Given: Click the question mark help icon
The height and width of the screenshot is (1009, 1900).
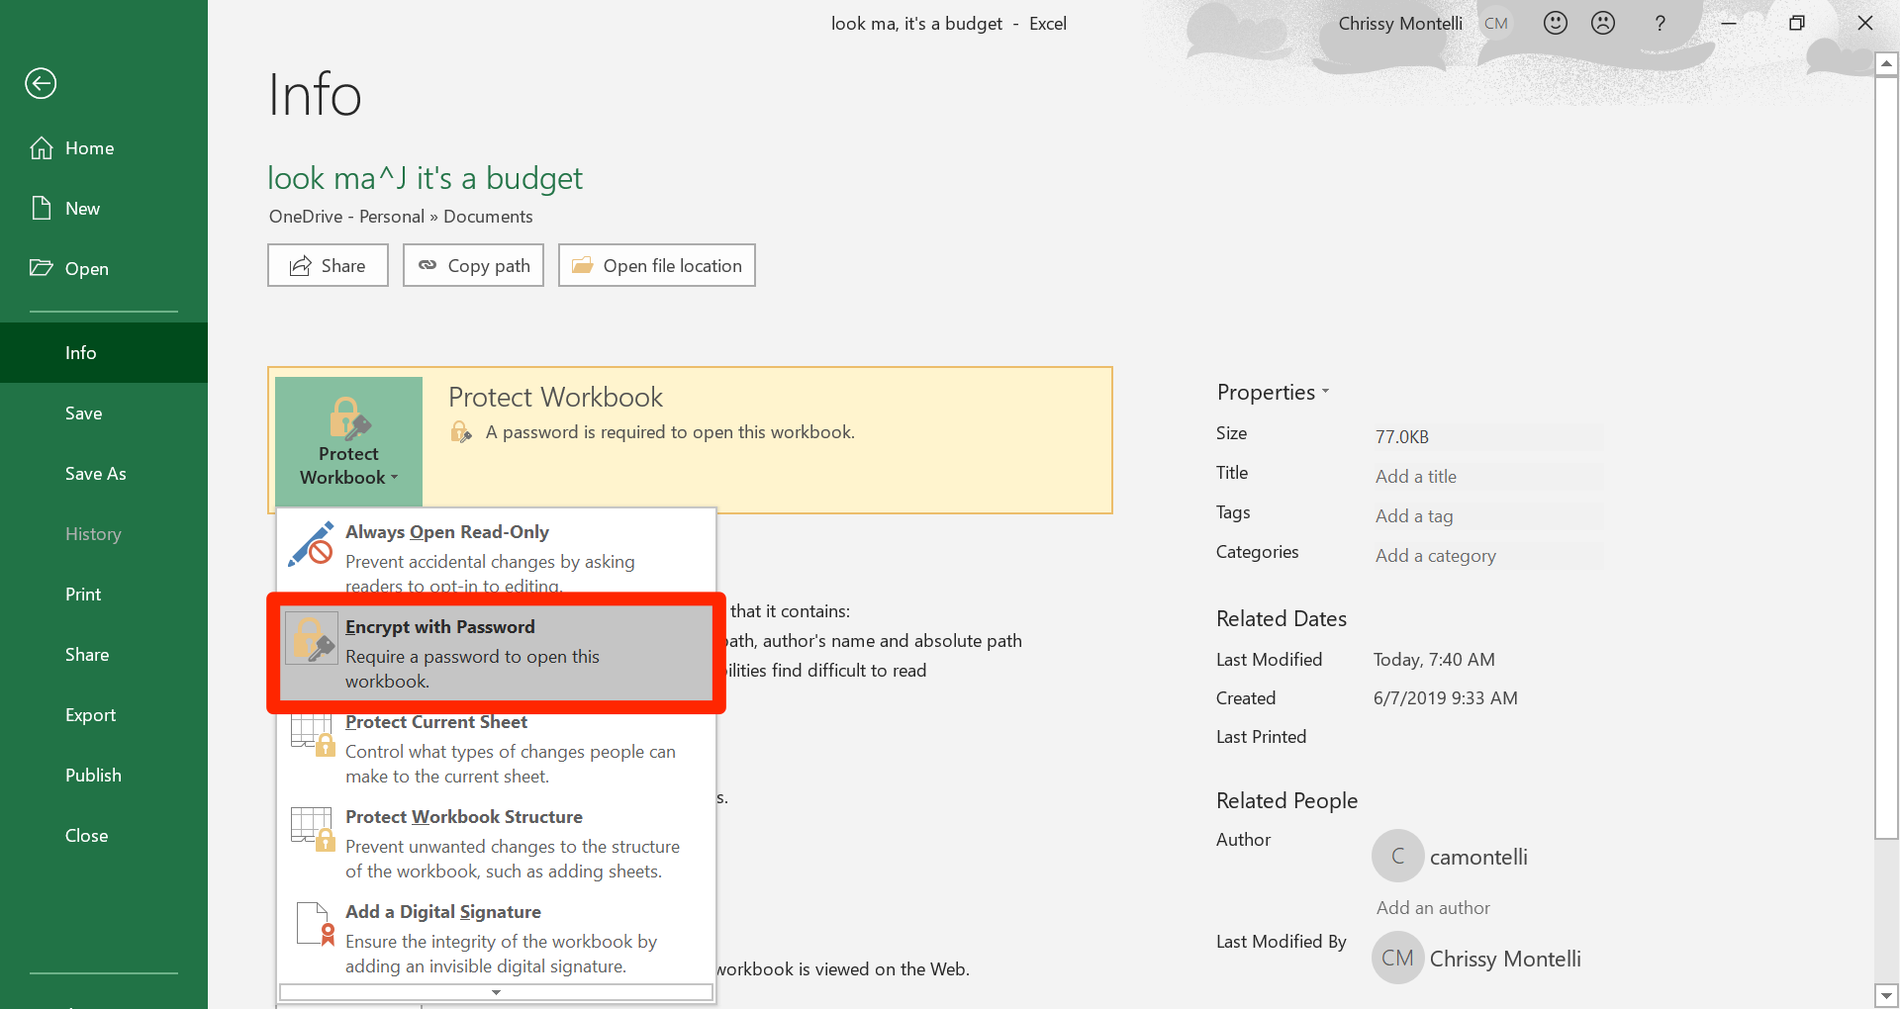Looking at the screenshot, I should coord(1660,23).
